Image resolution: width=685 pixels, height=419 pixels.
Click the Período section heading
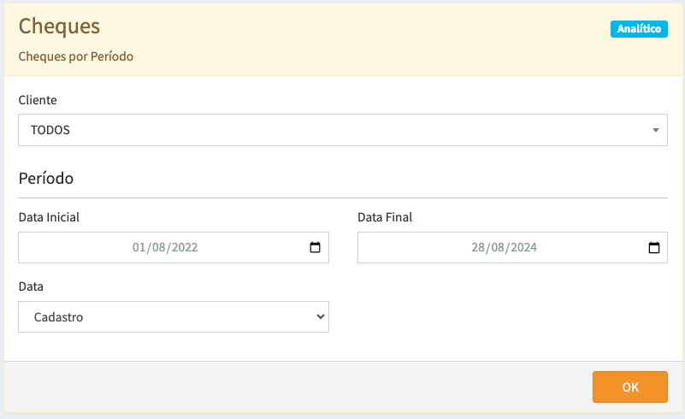tap(46, 179)
